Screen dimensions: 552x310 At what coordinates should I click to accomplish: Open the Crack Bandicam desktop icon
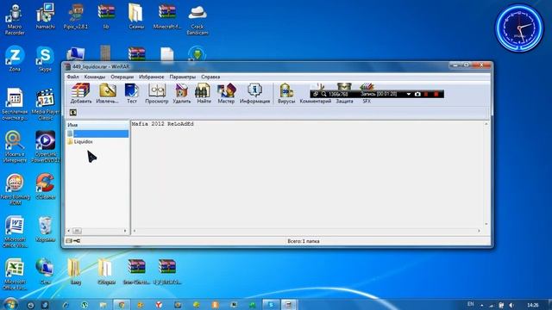tap(198, 19)
